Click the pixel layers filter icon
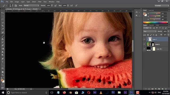170x95 pixels. [154, 28]
